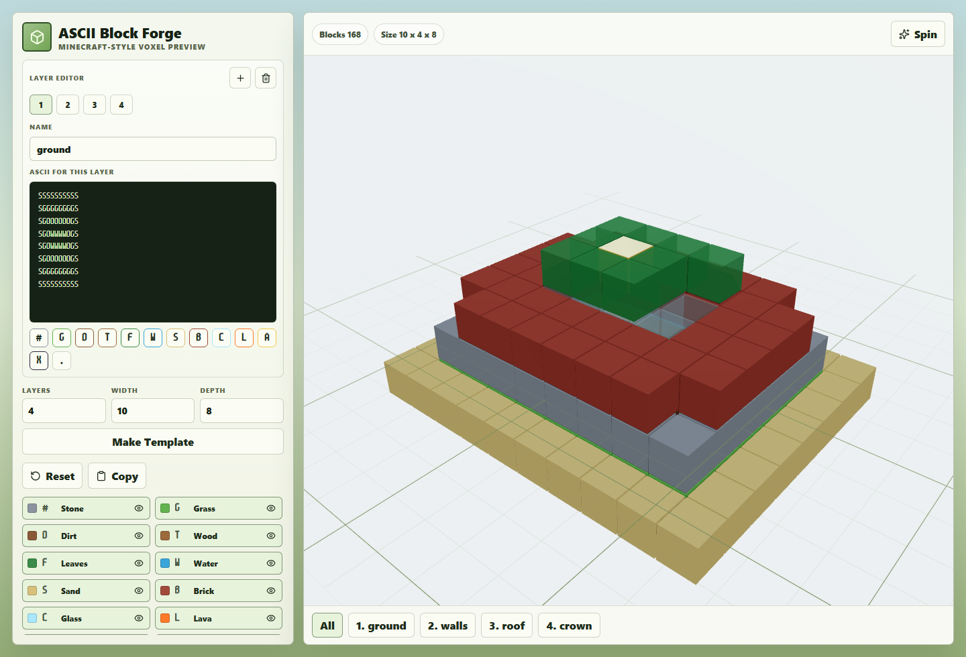
Task: Toggle Lava block visibility eye
Action: coord(271,618)
